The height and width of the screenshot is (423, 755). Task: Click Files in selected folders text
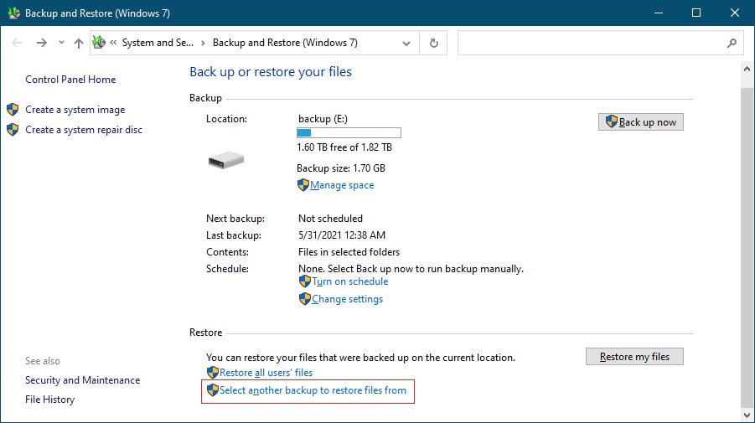[x=349, y=252]
